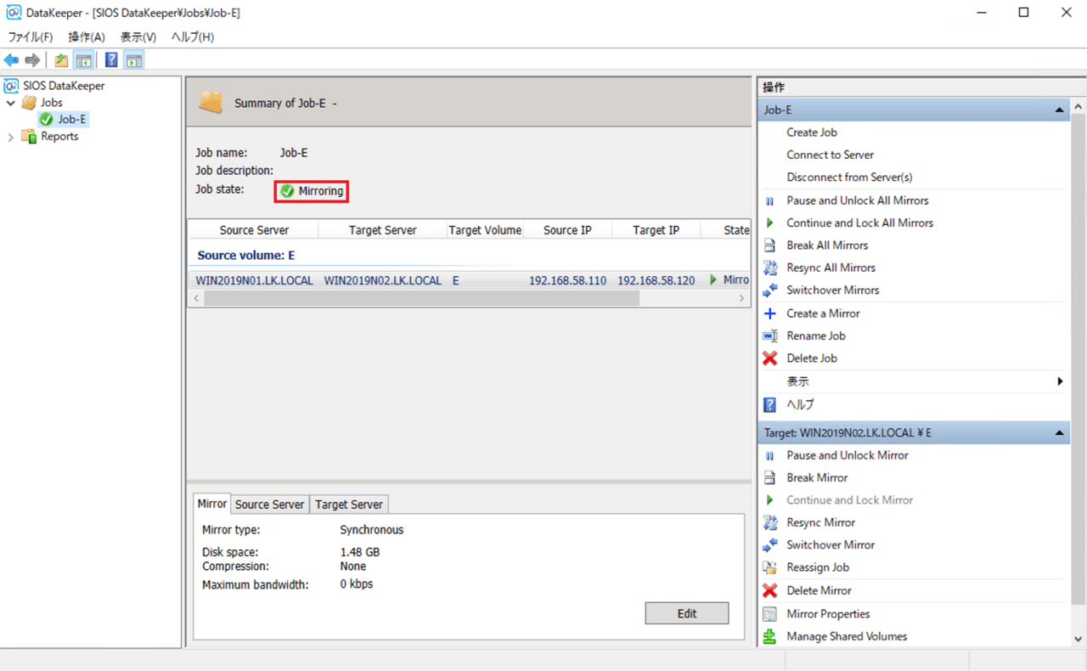Click the Target Server column header

point(383,230)
